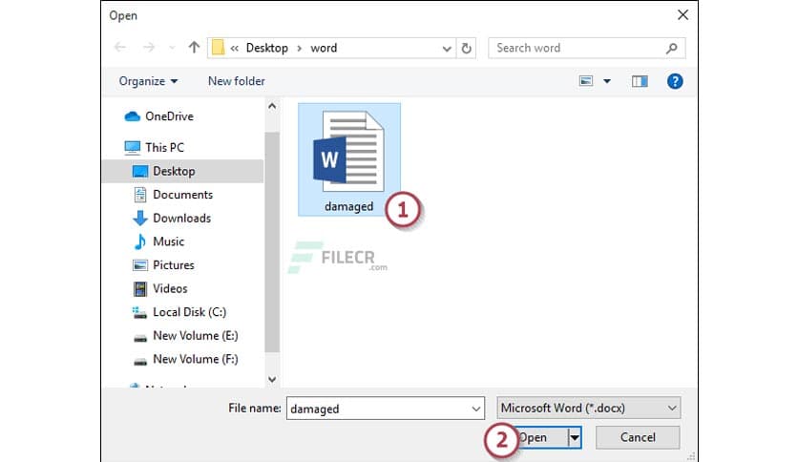798x462 pixels.
Task: Change the view layout icon
Action: [586, 81]
